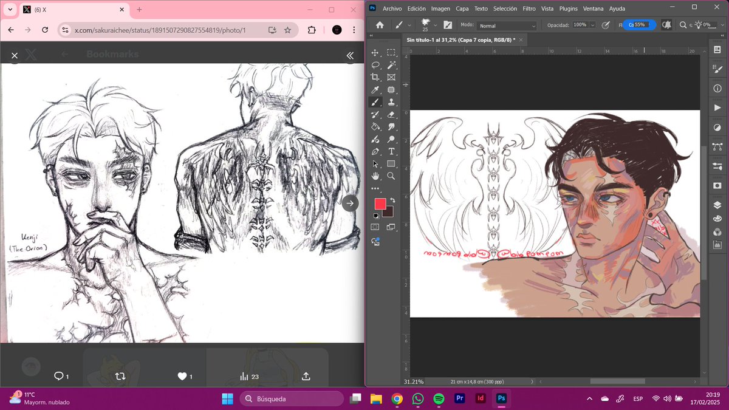The image size is (729, 410).
Task: Select the Brush tool in the toolbox
Action: (x=375, y=102)
